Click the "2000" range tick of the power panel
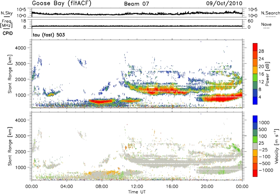 (21, 79)
